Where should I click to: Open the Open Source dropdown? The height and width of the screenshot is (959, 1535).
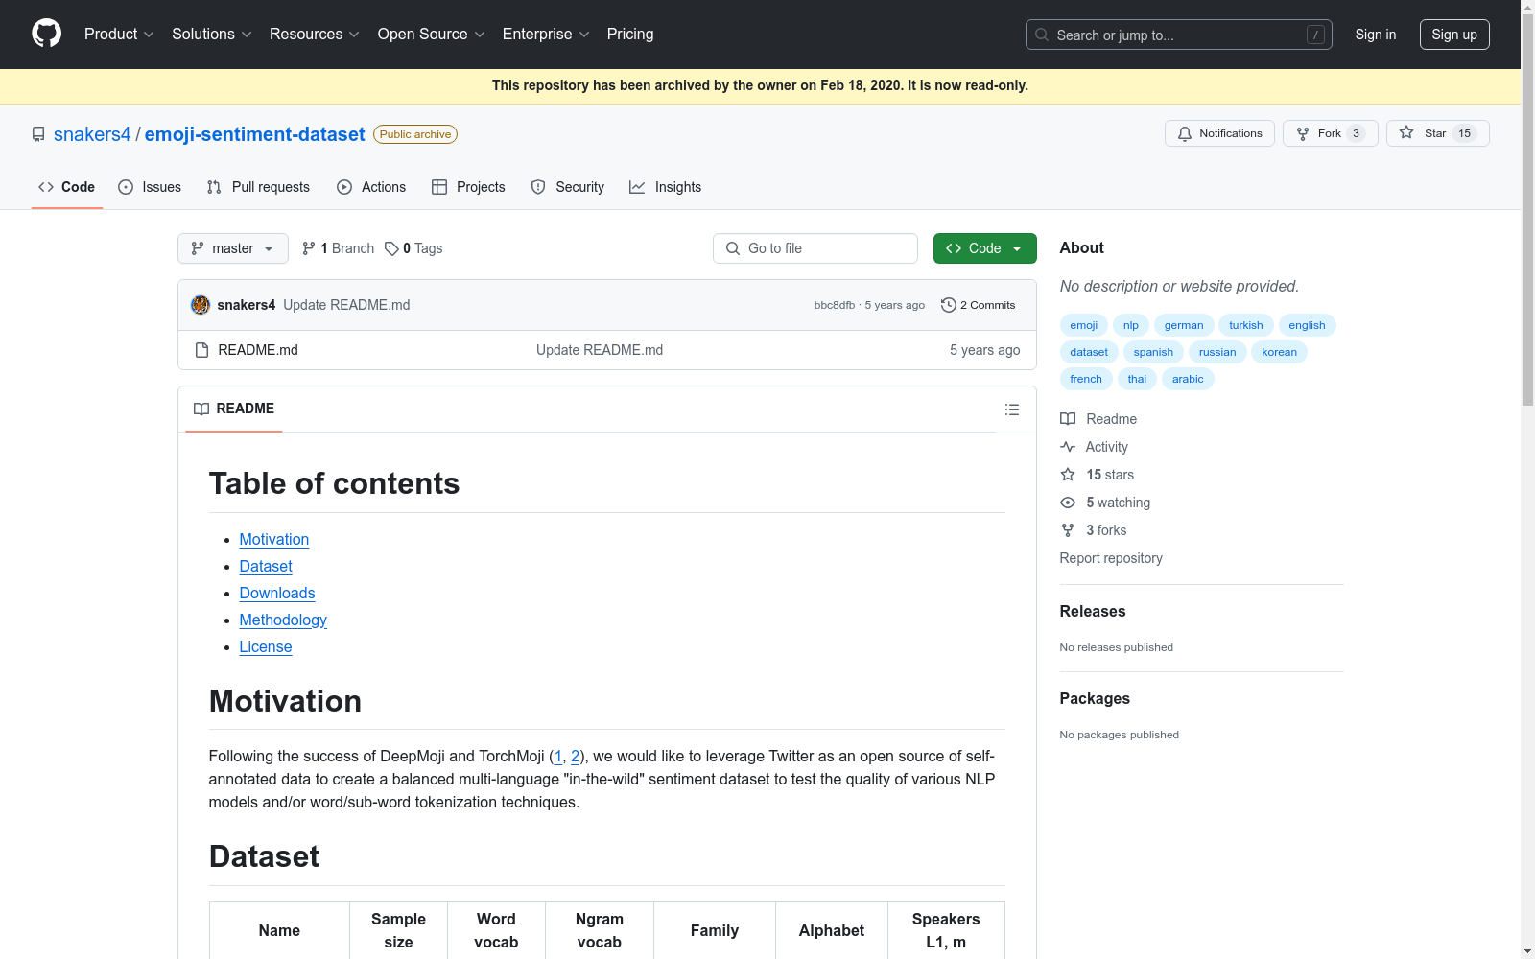coord(432,35)
